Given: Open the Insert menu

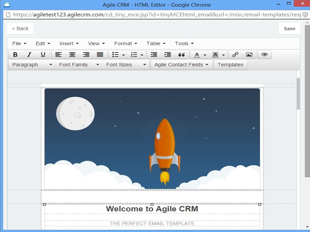Looking at the screenshot, I should point(69,43).
